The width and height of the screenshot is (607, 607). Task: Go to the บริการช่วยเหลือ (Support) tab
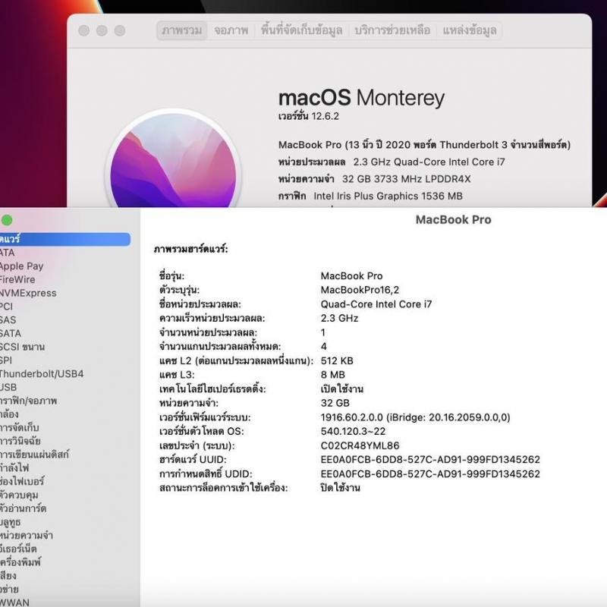point(392,30)
